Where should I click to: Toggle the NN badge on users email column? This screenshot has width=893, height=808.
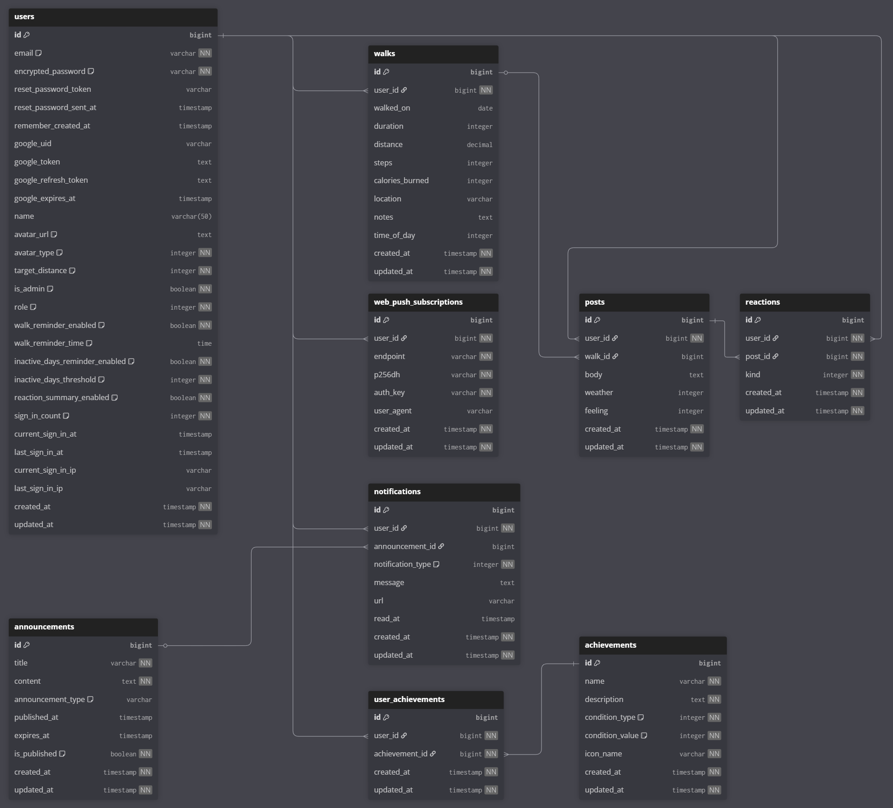point(205,53)
